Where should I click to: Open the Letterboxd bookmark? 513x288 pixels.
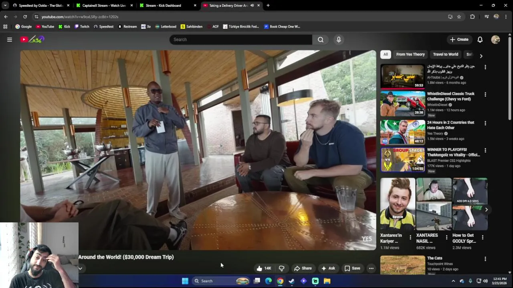coord(166,26)
